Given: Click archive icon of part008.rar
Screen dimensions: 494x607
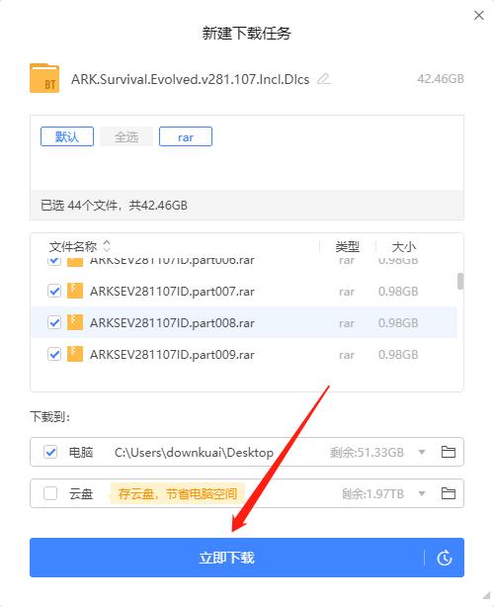Looking at the screenshot, I should pyautogui.click(x=75, y=322).
